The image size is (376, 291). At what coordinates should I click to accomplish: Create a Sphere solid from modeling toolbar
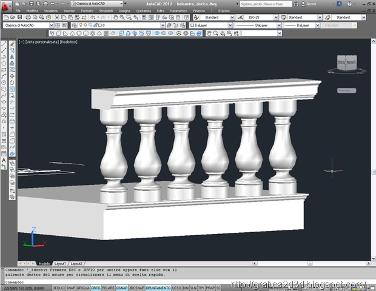[x=79, y=33]
